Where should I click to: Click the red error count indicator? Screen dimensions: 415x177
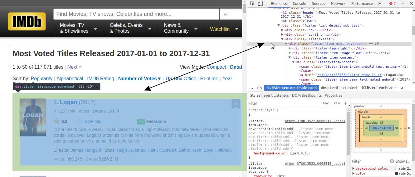point(392,4)
